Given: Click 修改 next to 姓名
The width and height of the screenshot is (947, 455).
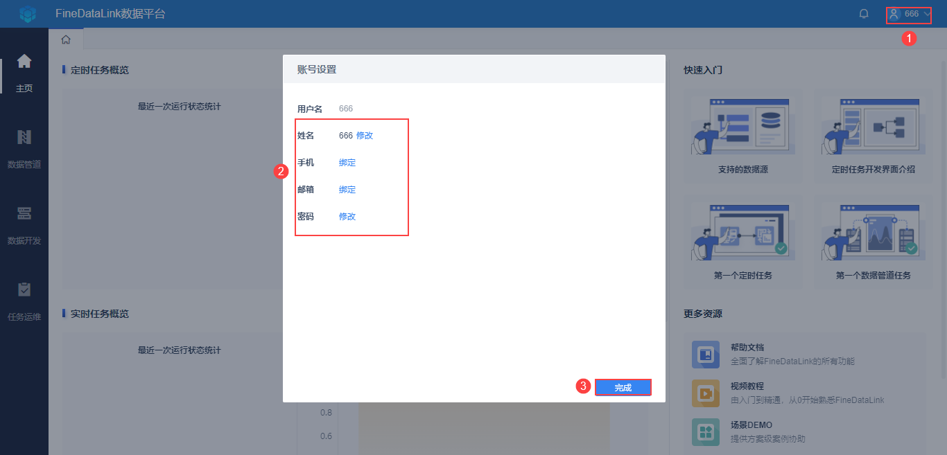Looking at the screenshot, I should click(365, 136).
